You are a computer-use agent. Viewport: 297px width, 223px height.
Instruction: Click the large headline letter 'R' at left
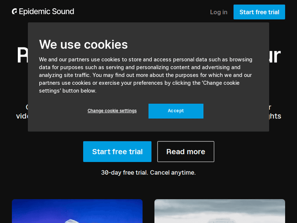[x=22, y=56]
